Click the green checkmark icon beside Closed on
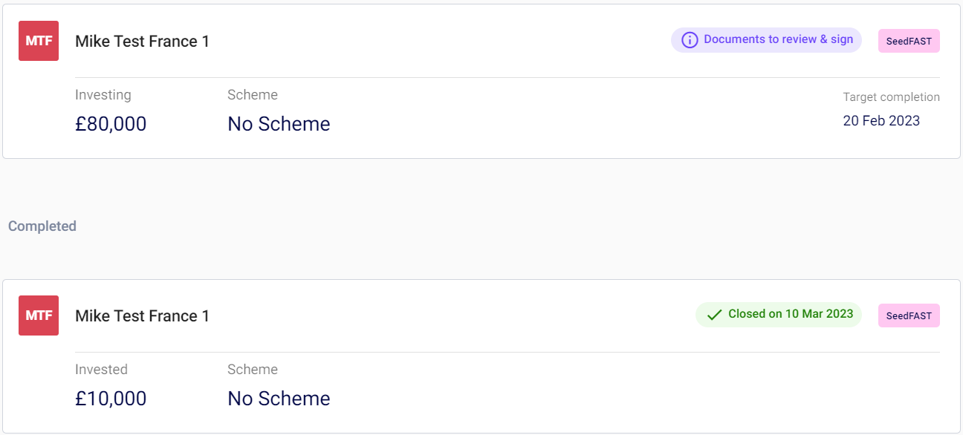The width and height of the screenshot is (963, 435). 714,315
